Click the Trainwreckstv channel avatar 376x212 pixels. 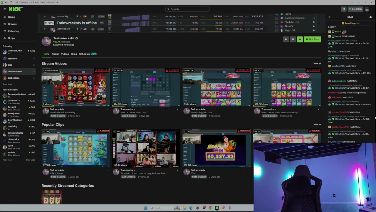(x=46, y=42)
